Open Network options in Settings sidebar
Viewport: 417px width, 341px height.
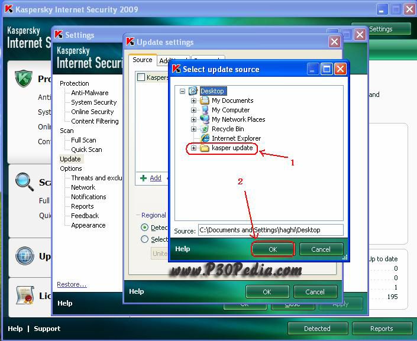tap(83, 187)
